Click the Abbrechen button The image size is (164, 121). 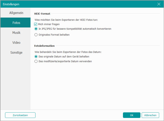point(150,115)
